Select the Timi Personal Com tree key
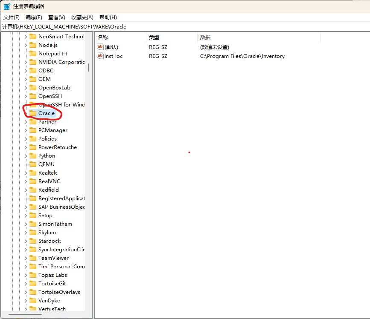Screen dimensions: 370x319 (x=61, y=267)
